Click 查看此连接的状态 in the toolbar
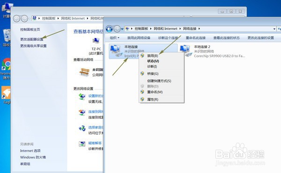The width and height of the screenshot is (281, 173). click(x=226, y=38)
